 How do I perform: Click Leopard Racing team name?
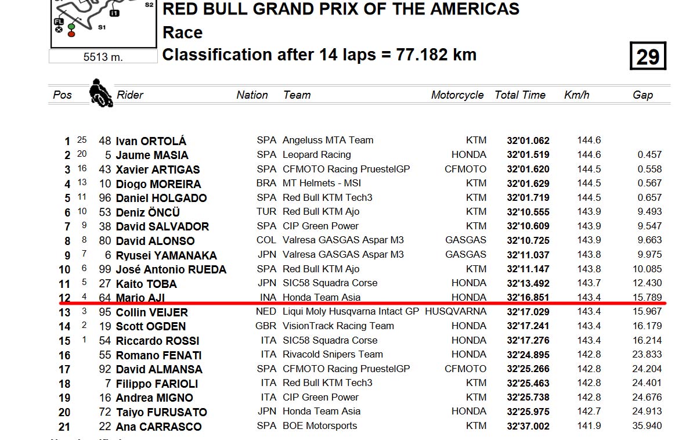316,155
